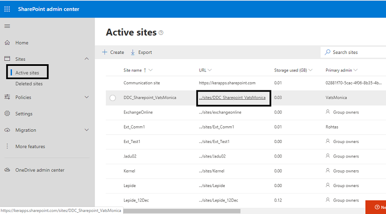Click the Settings gear icon

(x=7, y=113)
